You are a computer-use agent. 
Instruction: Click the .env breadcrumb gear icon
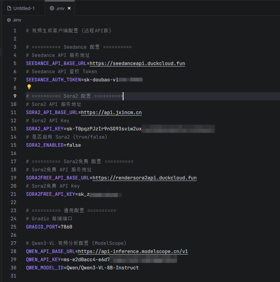[9, 20]
